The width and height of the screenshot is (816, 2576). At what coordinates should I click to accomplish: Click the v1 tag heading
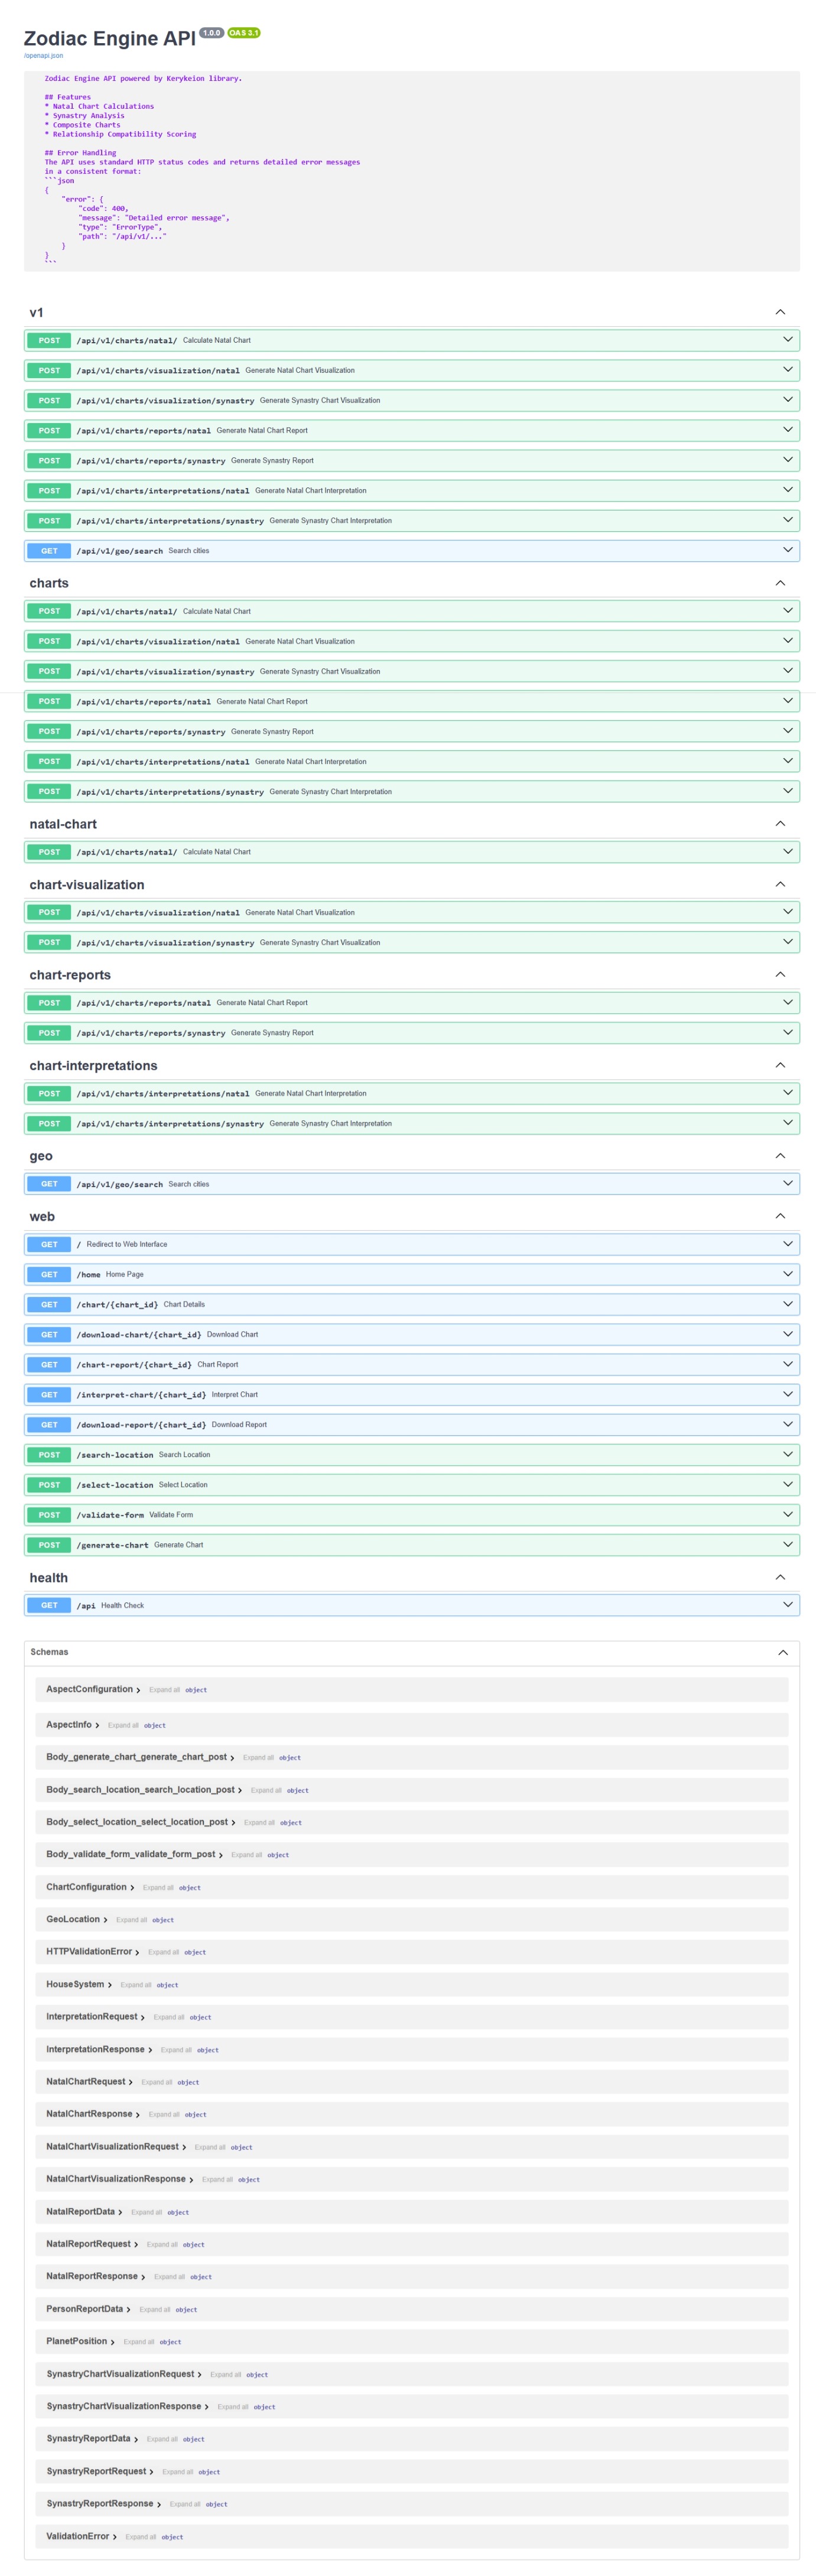pyautogui.click(x=36, y=313)
